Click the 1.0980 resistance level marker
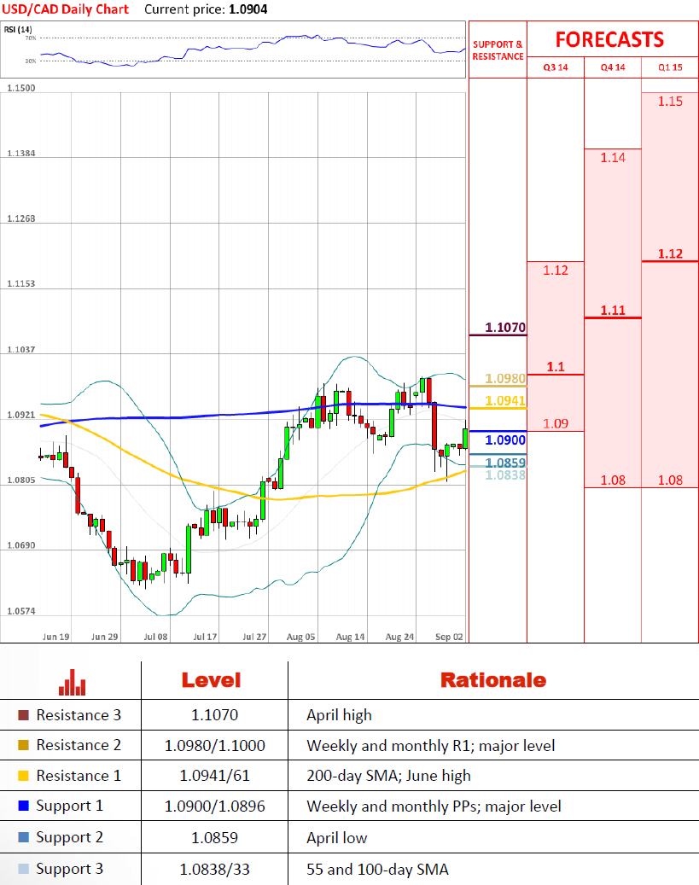The height and width of the screenshot is (885, 699). pyautogui.click(x=505, y=378)
